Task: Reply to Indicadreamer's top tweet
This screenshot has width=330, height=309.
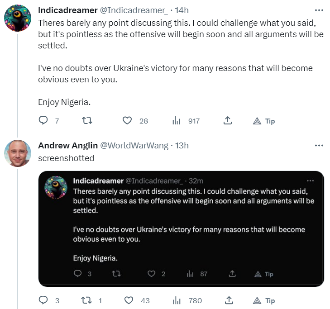Action: pyautogui.click(x=43, y=120)
